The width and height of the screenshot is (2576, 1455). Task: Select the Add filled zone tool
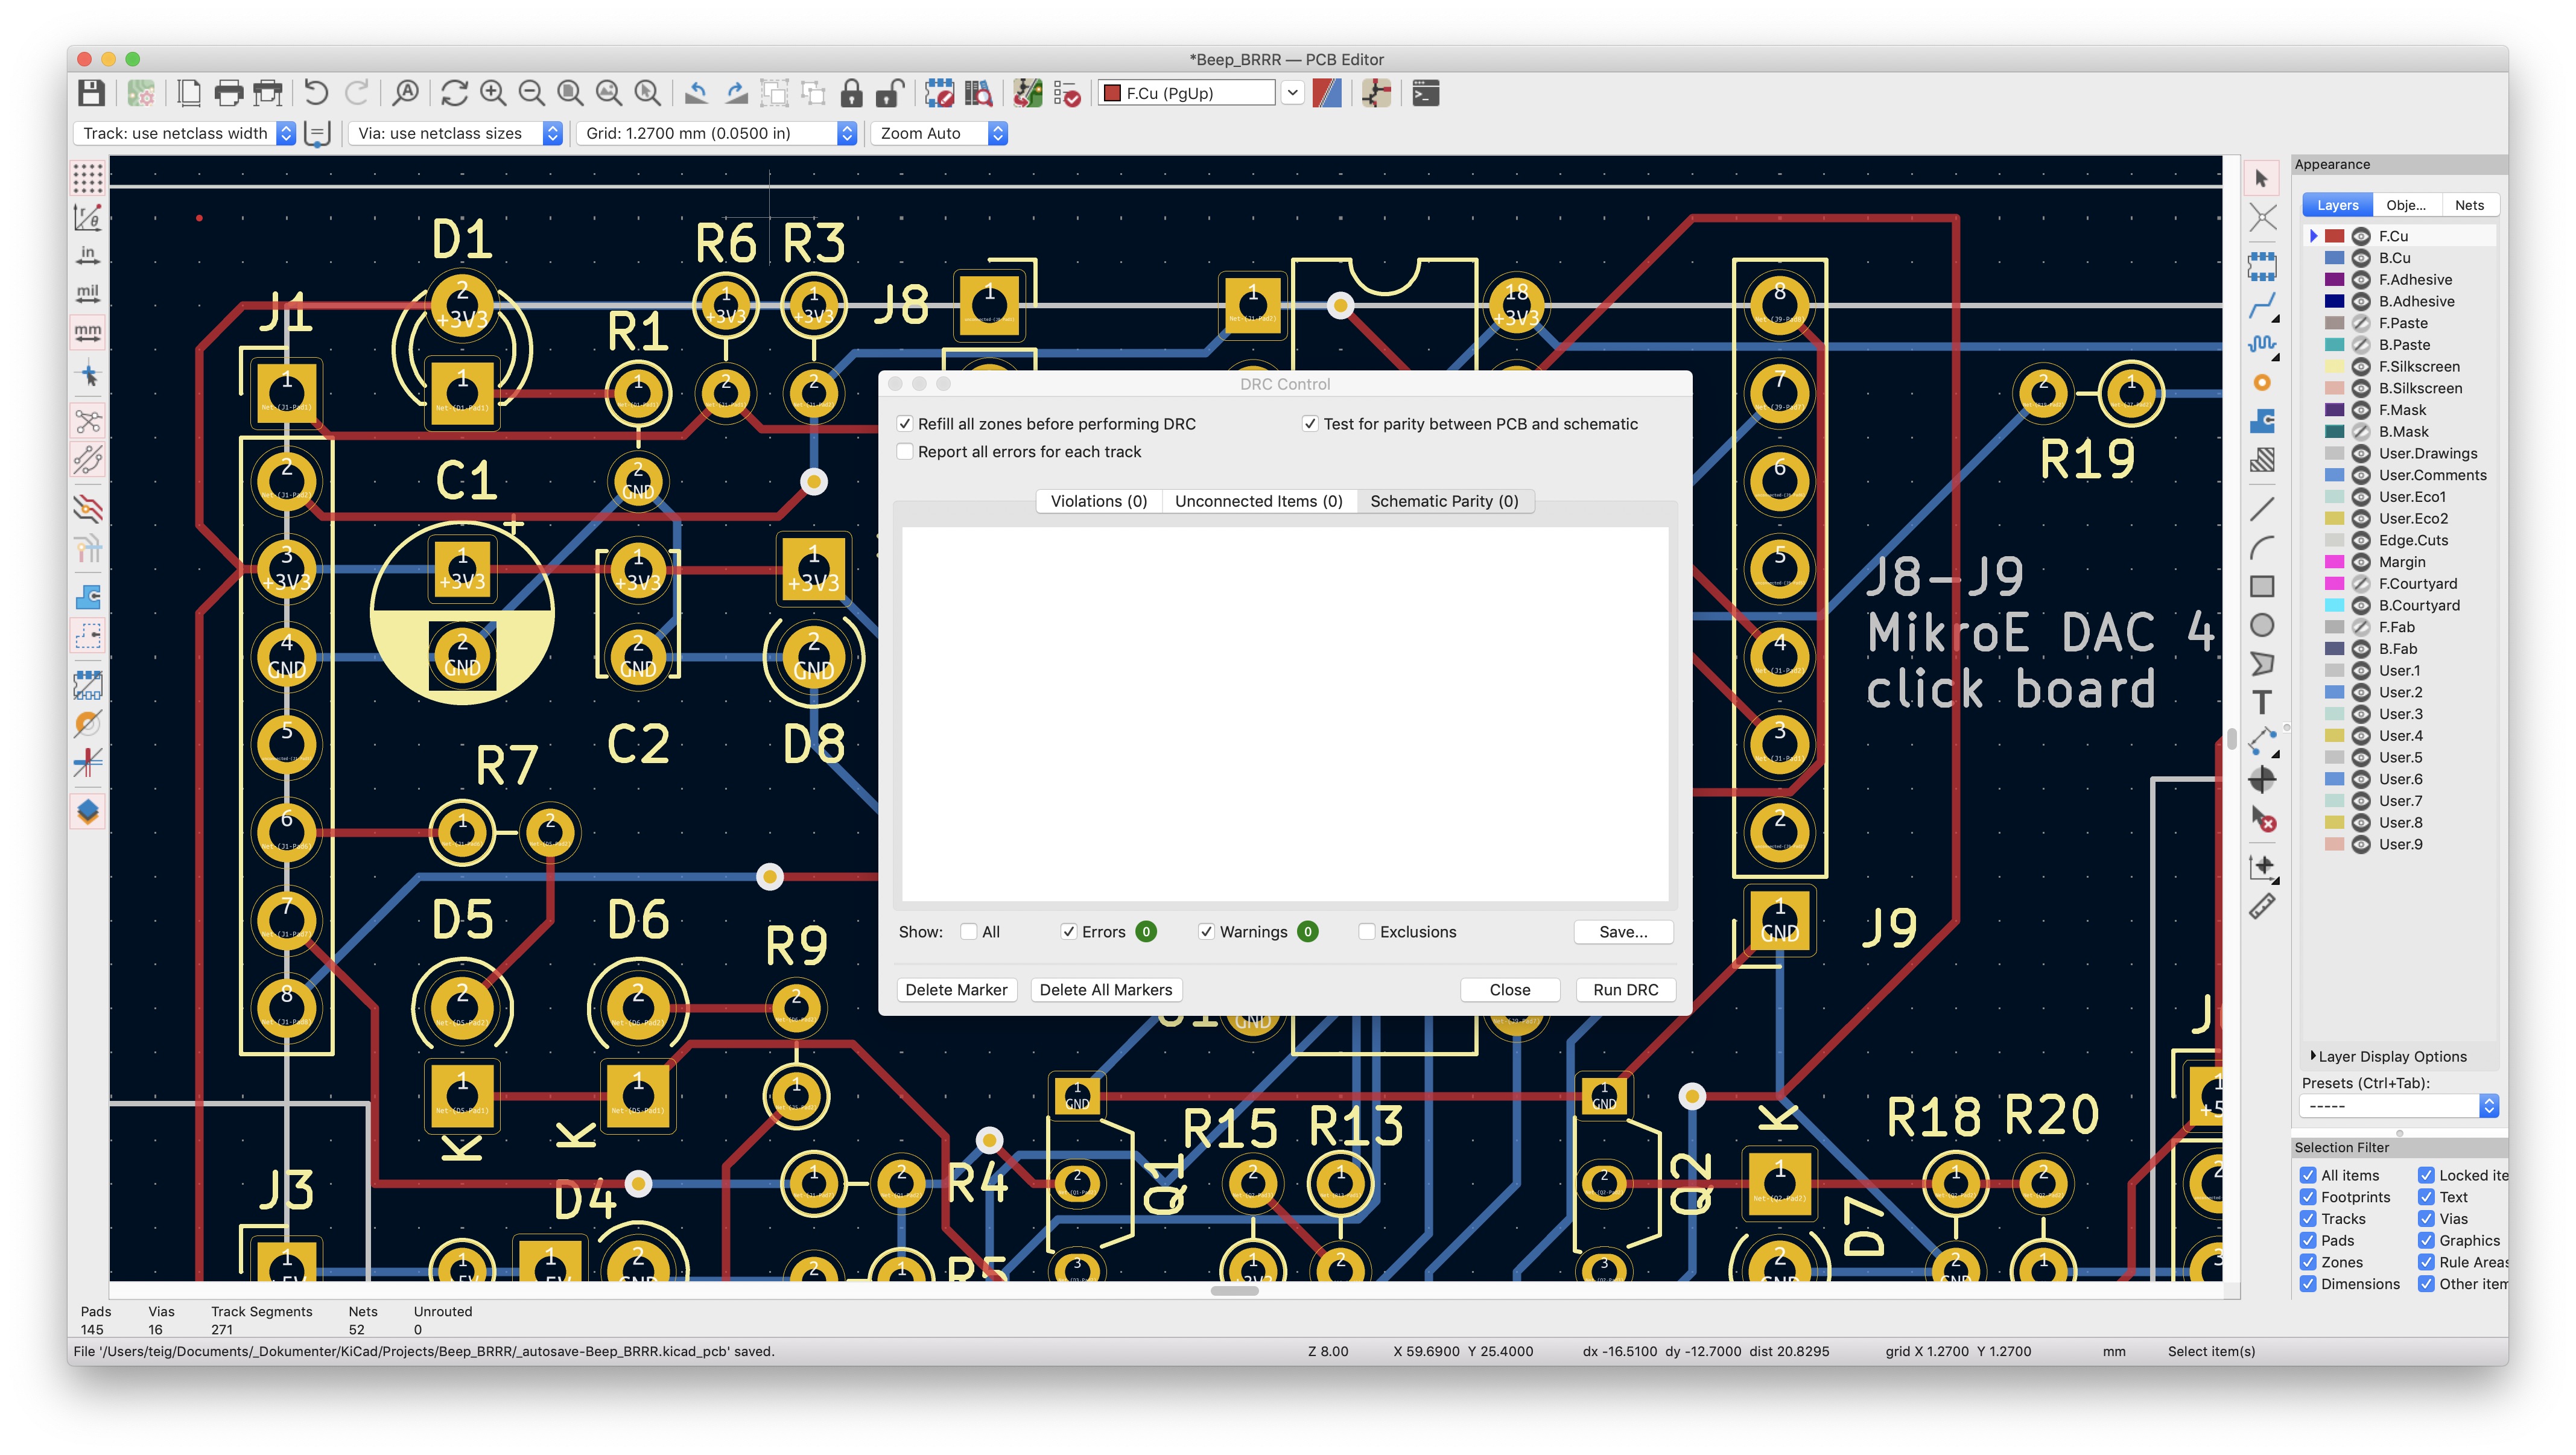2262,421
